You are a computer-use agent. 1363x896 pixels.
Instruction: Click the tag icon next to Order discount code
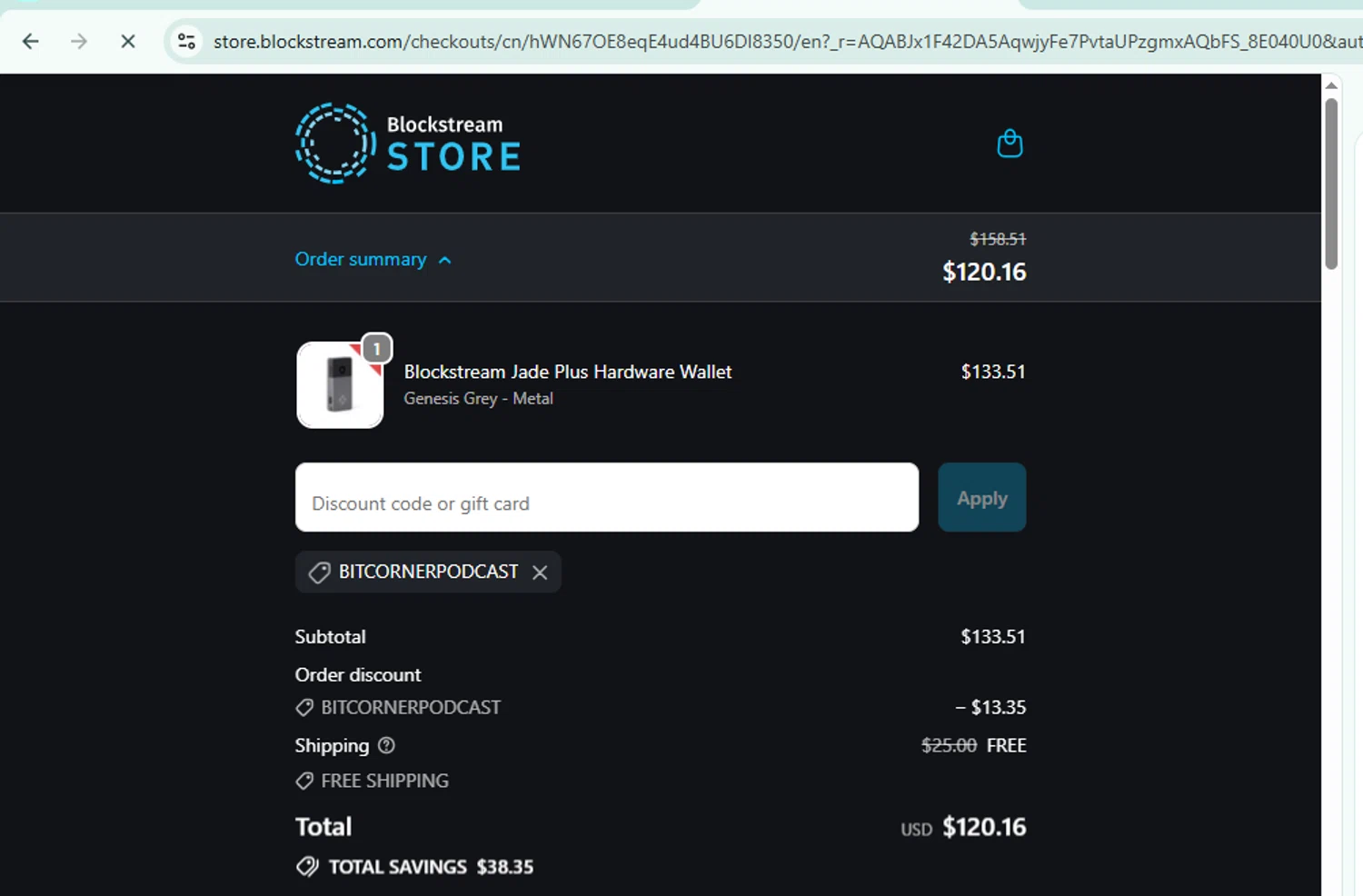(x=304, y=707)
